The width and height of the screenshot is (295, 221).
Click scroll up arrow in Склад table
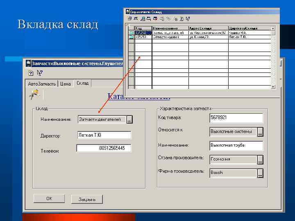(273, 29)
